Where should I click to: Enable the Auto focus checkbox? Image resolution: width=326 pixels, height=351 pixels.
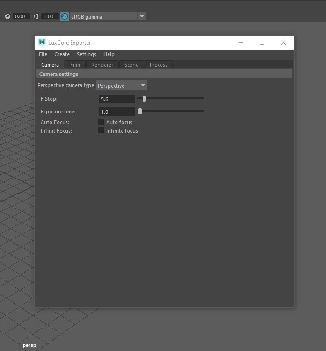pos(101,122)
